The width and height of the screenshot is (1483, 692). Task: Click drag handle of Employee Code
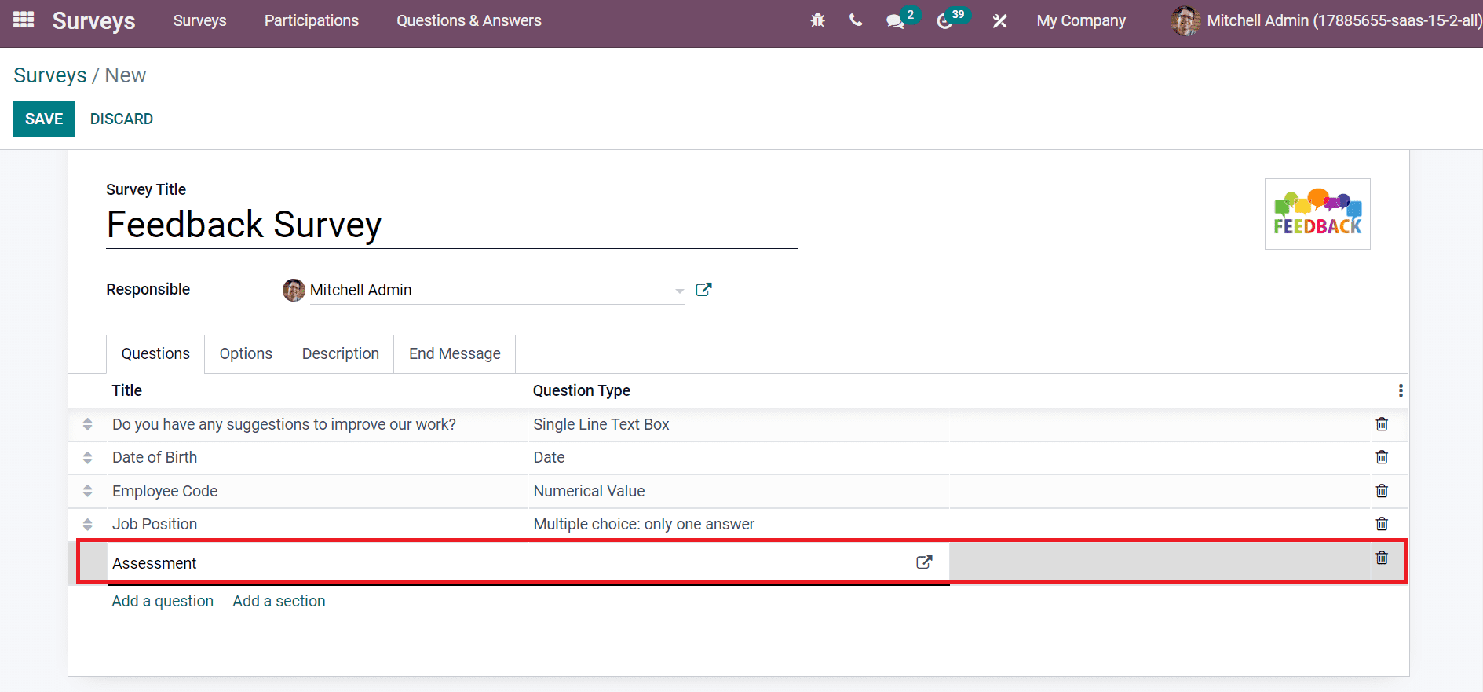pyautogui.click(x=87, y=491)
